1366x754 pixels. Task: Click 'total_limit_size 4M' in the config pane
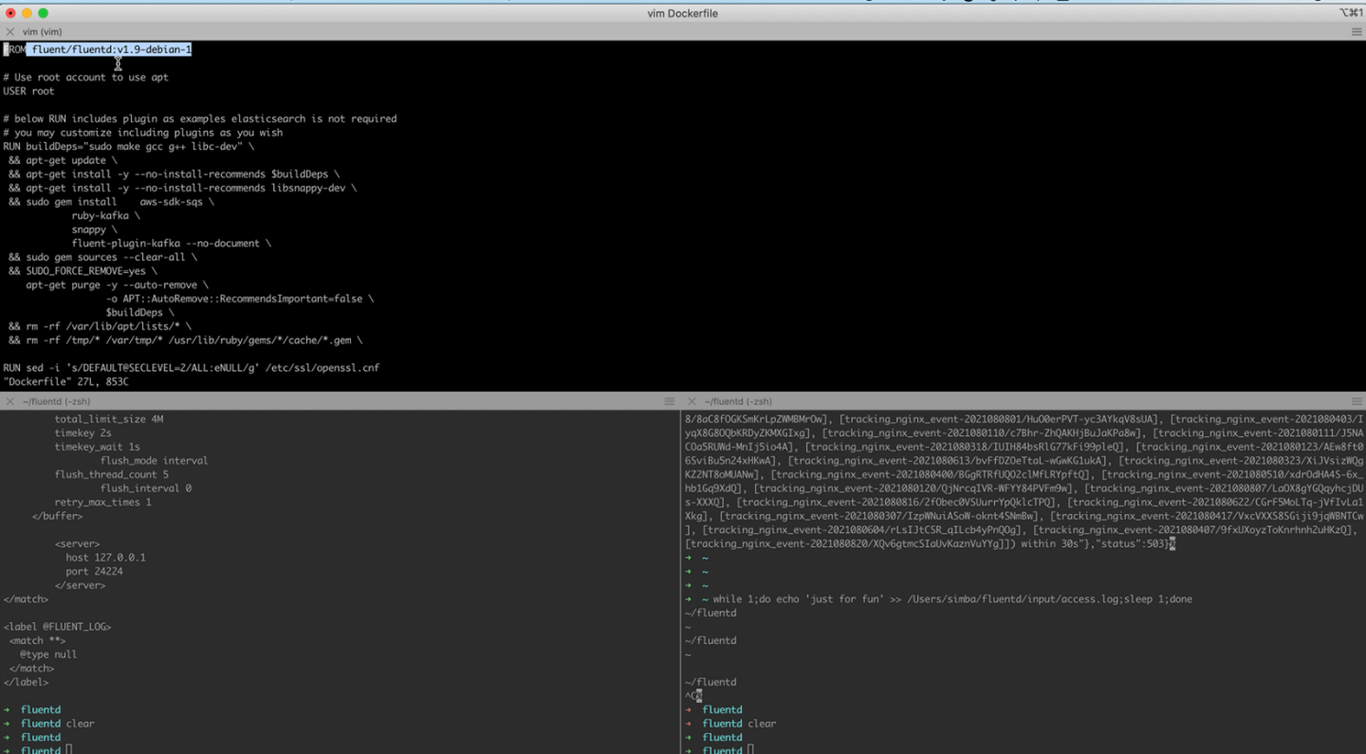108,419
